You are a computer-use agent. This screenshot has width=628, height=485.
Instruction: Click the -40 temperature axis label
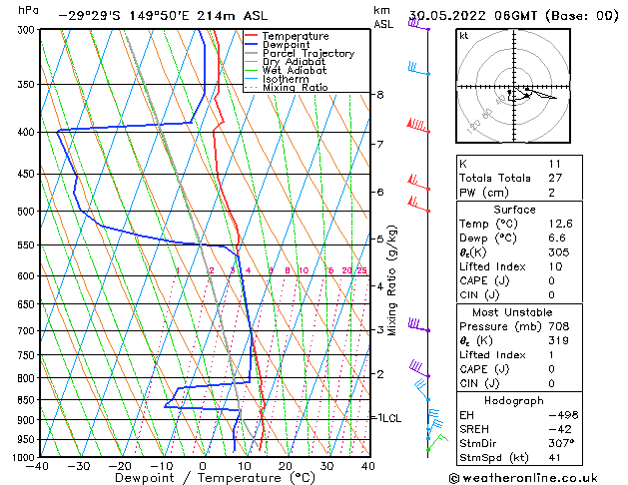click(37, 466)
